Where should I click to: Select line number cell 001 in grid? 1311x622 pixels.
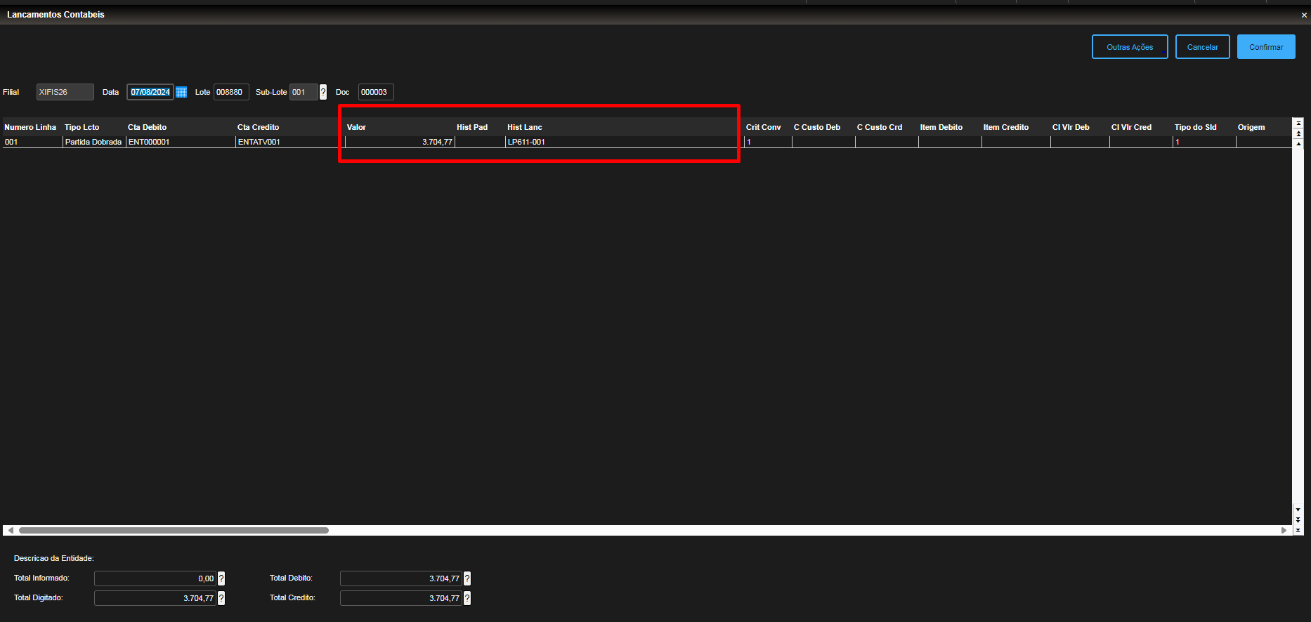[x=32, y=142]
